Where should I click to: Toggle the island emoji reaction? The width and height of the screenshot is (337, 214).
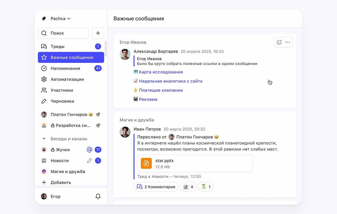pos(206,187)
